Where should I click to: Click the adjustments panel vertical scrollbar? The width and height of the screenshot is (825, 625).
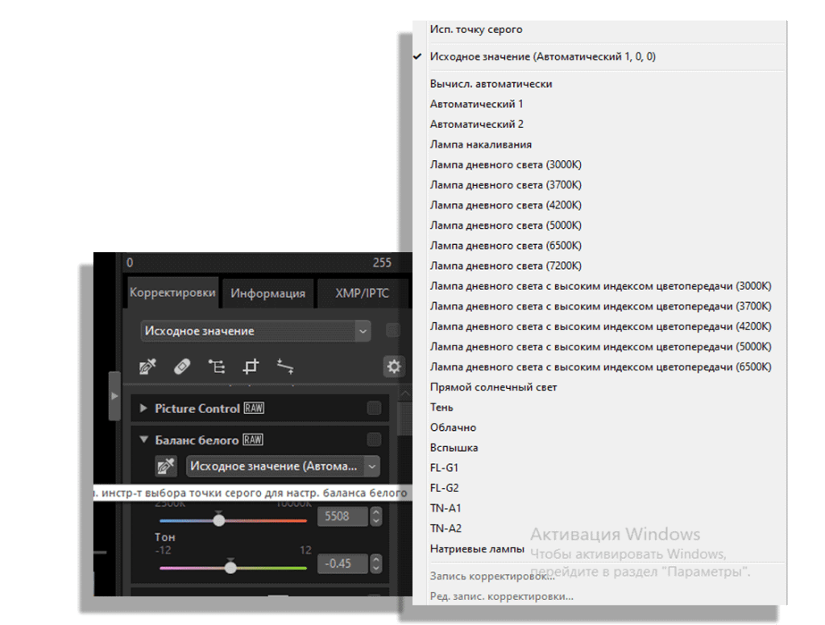click(404, 418)
